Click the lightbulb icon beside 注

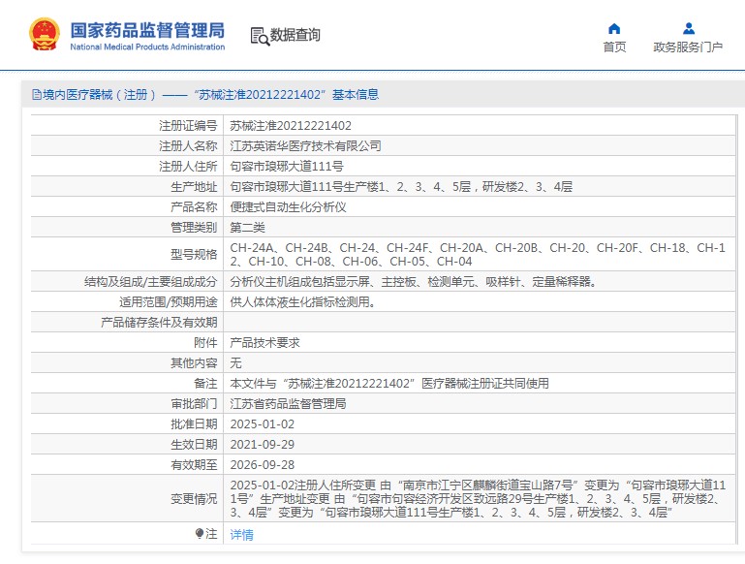[200, 534]
